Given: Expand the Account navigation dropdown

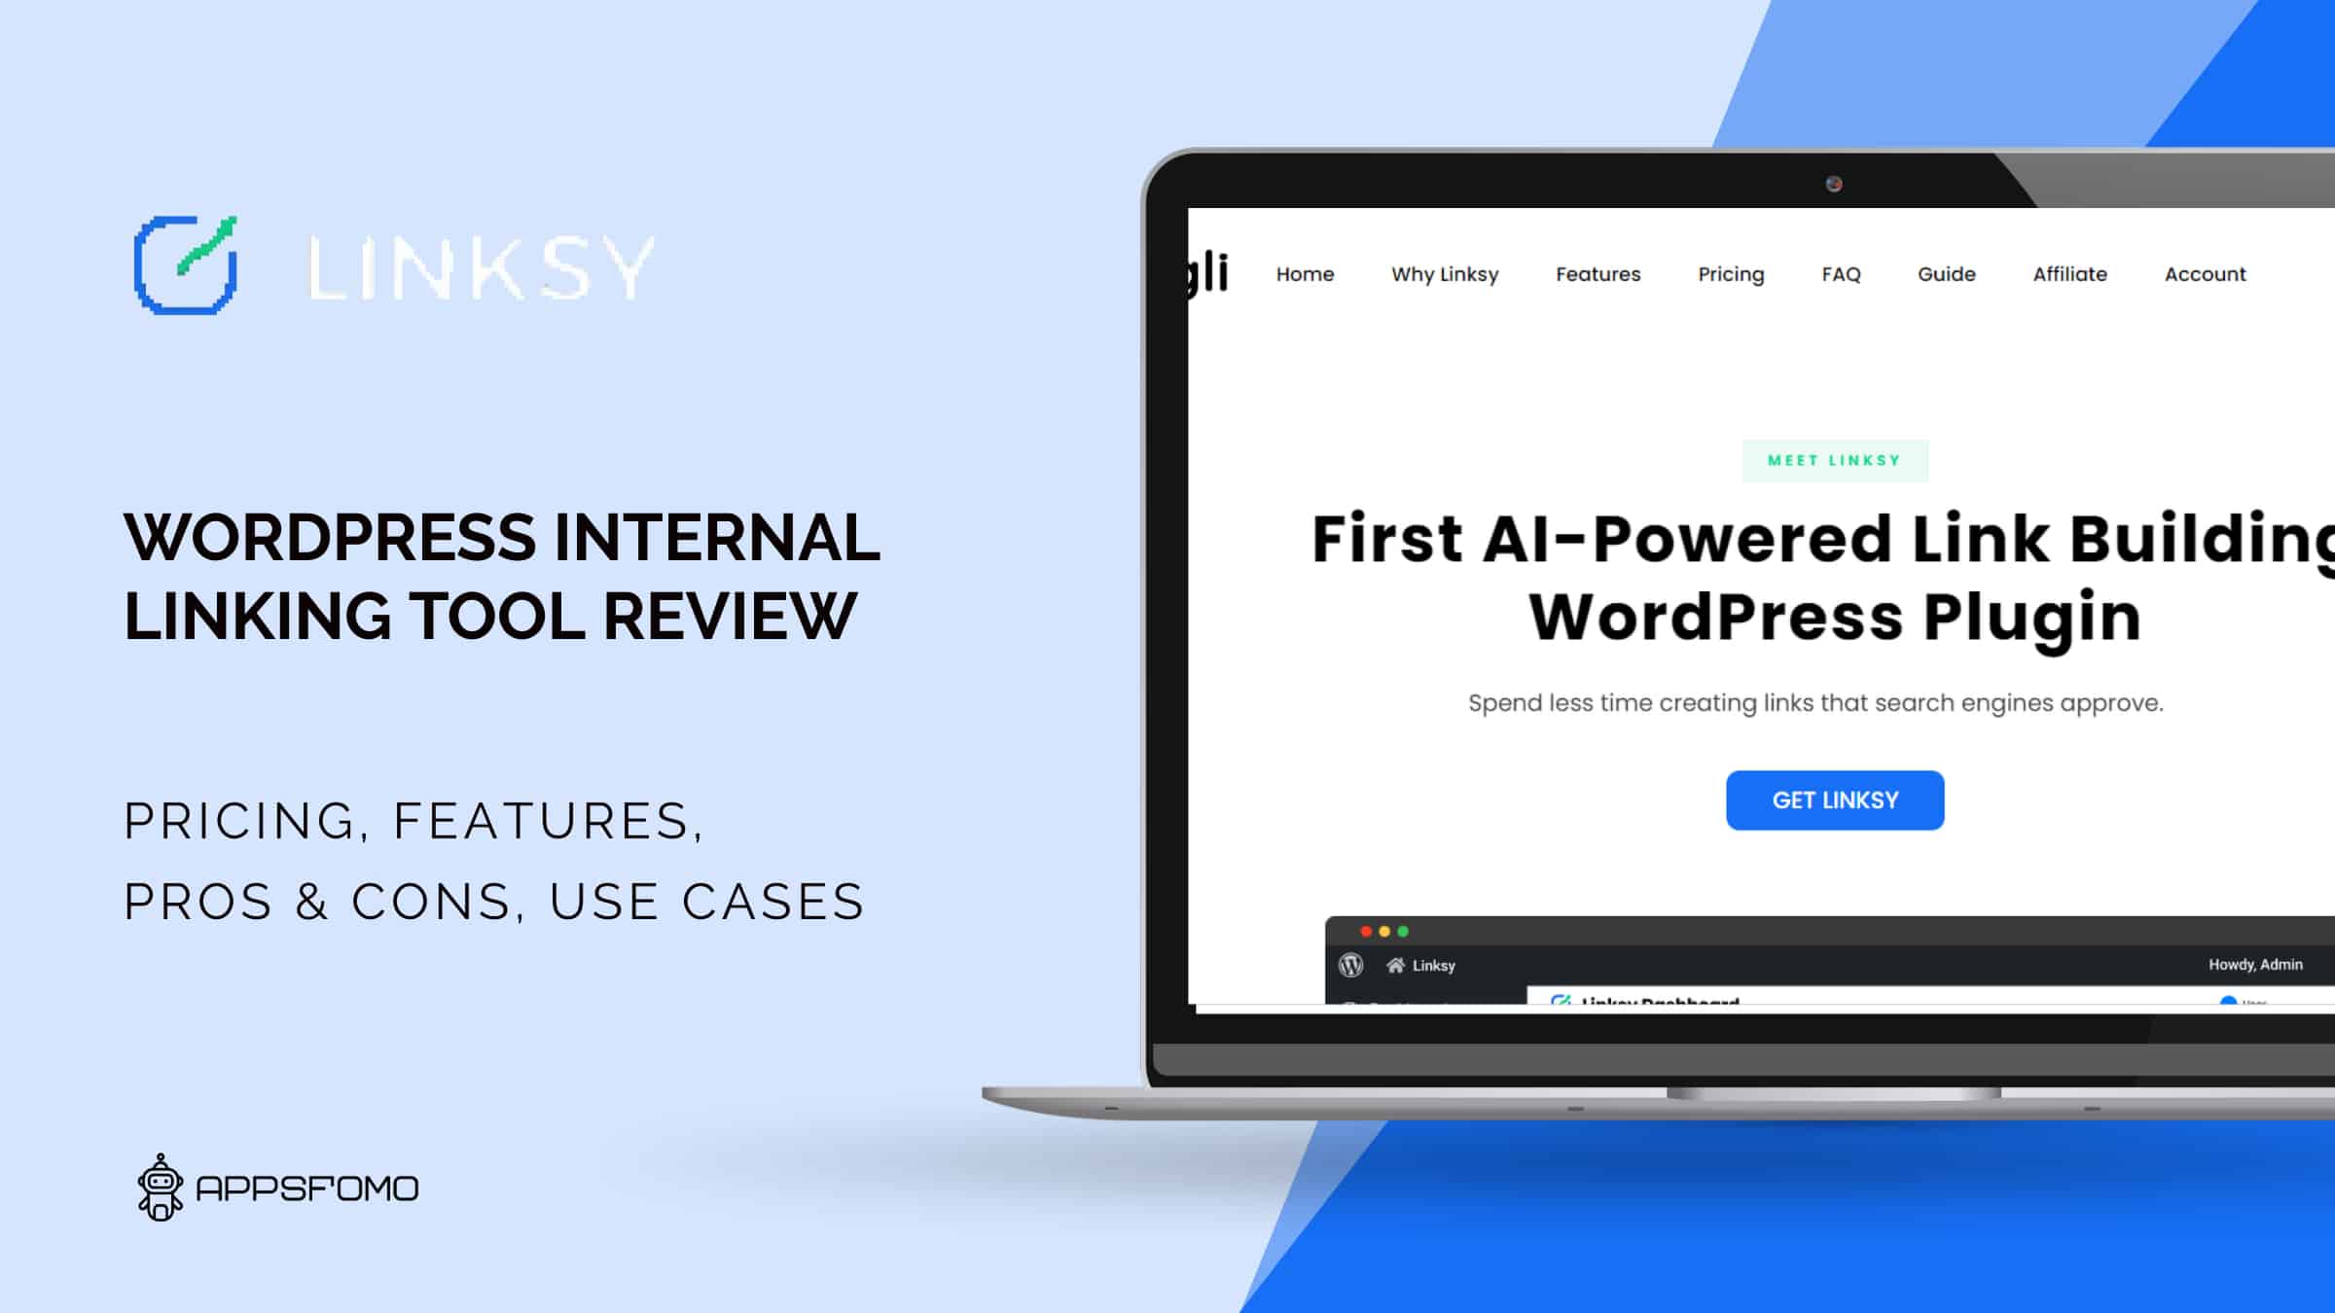Looking at the screenshot, I should (2205, 272).
